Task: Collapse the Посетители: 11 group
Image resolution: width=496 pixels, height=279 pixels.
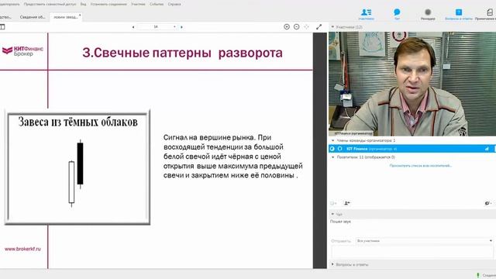Action: 332,157
